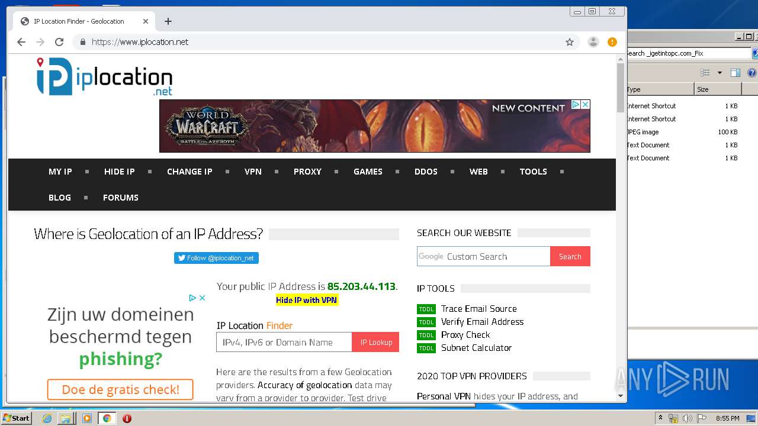The width and height of the screenshot is (758, 426).
Task: Open PROXY menu item
Action: pos(307,172)
